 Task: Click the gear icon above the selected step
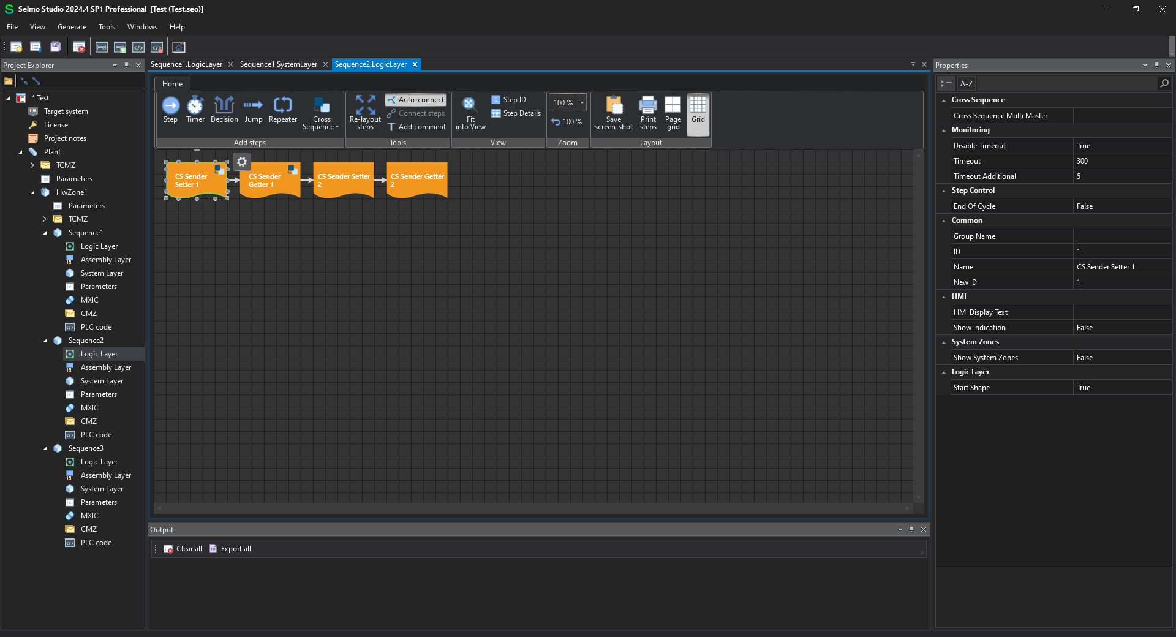242,162
